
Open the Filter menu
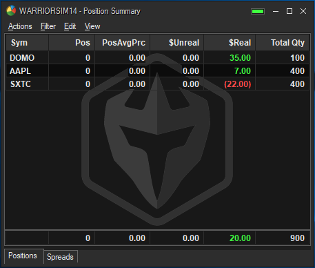(48, 26)
